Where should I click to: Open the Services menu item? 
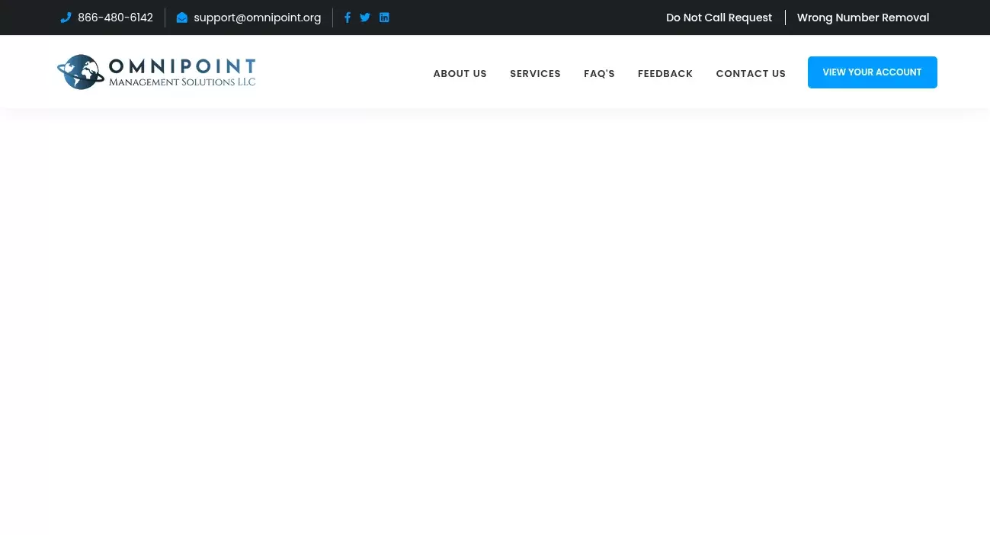point(535,73)
